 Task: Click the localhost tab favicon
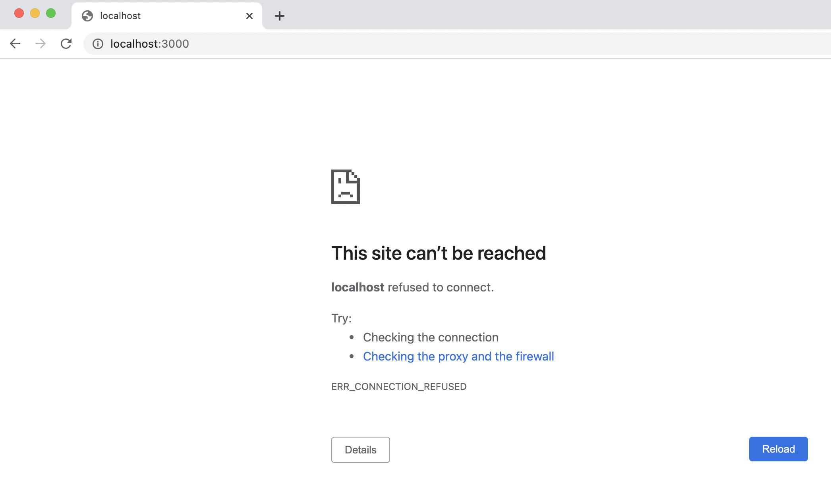point(88,16)
